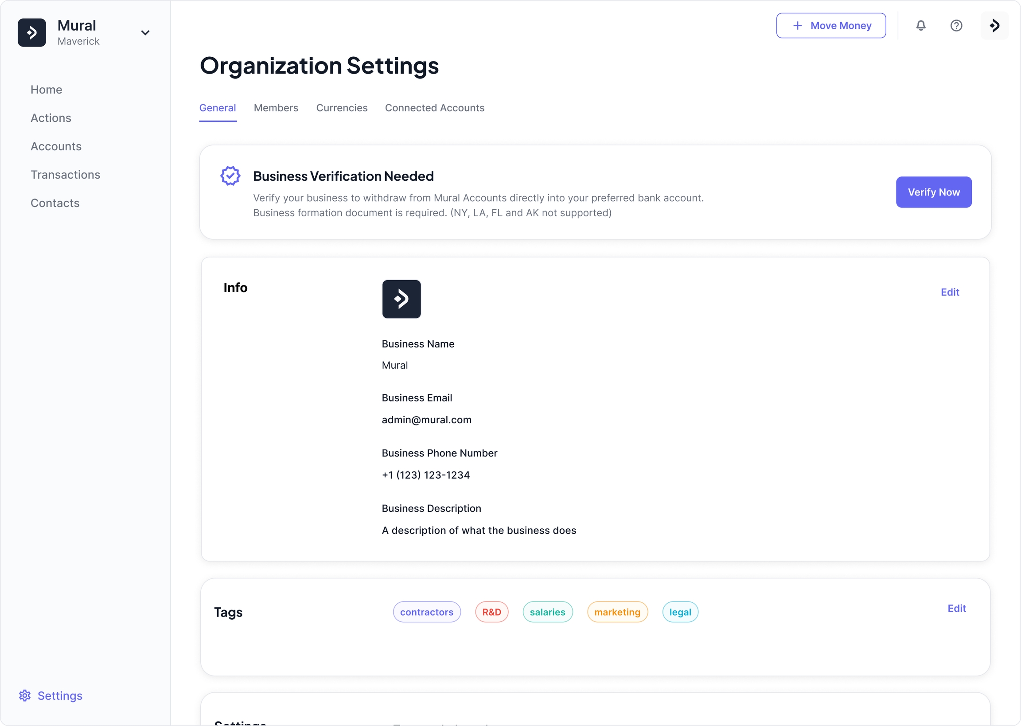Navigate to Contacts in sidebar

coord(55,203)
